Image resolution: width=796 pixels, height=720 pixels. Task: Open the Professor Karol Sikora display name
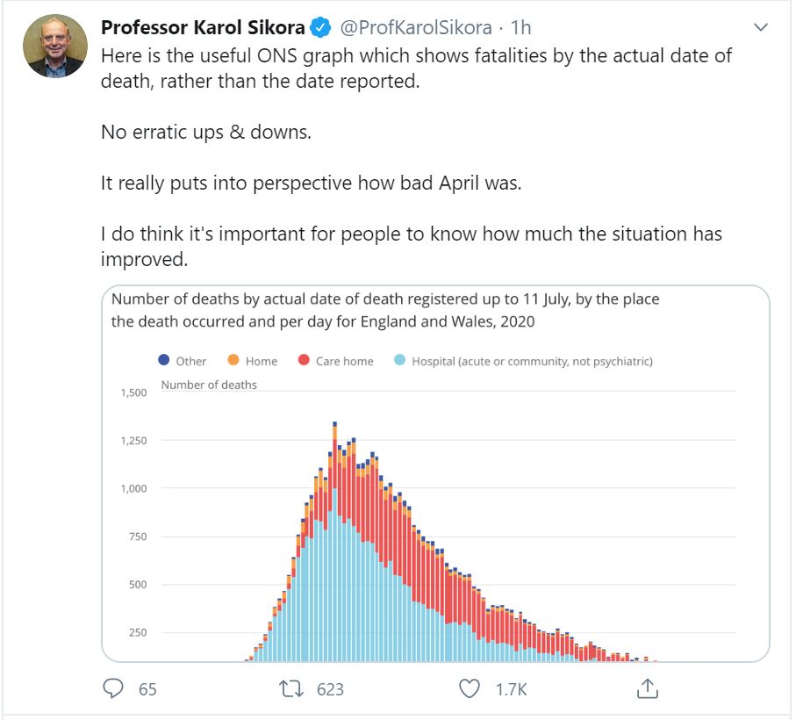[203, 27]
